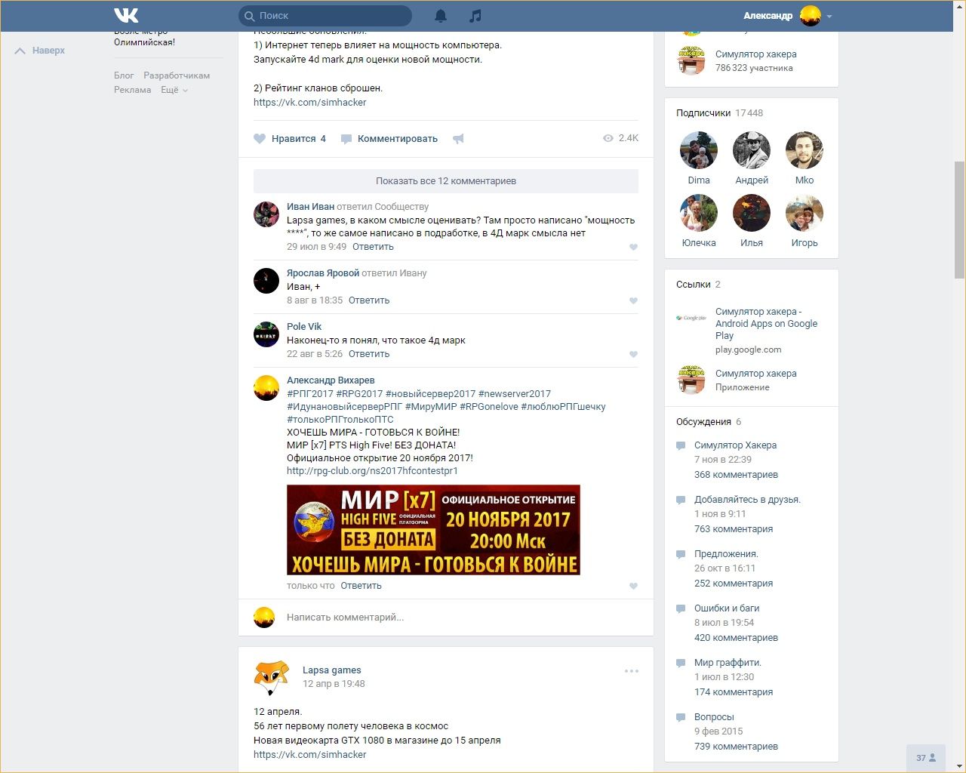
Task: Click the page vertical scrollbar thumb
Action: coord(959,218)
